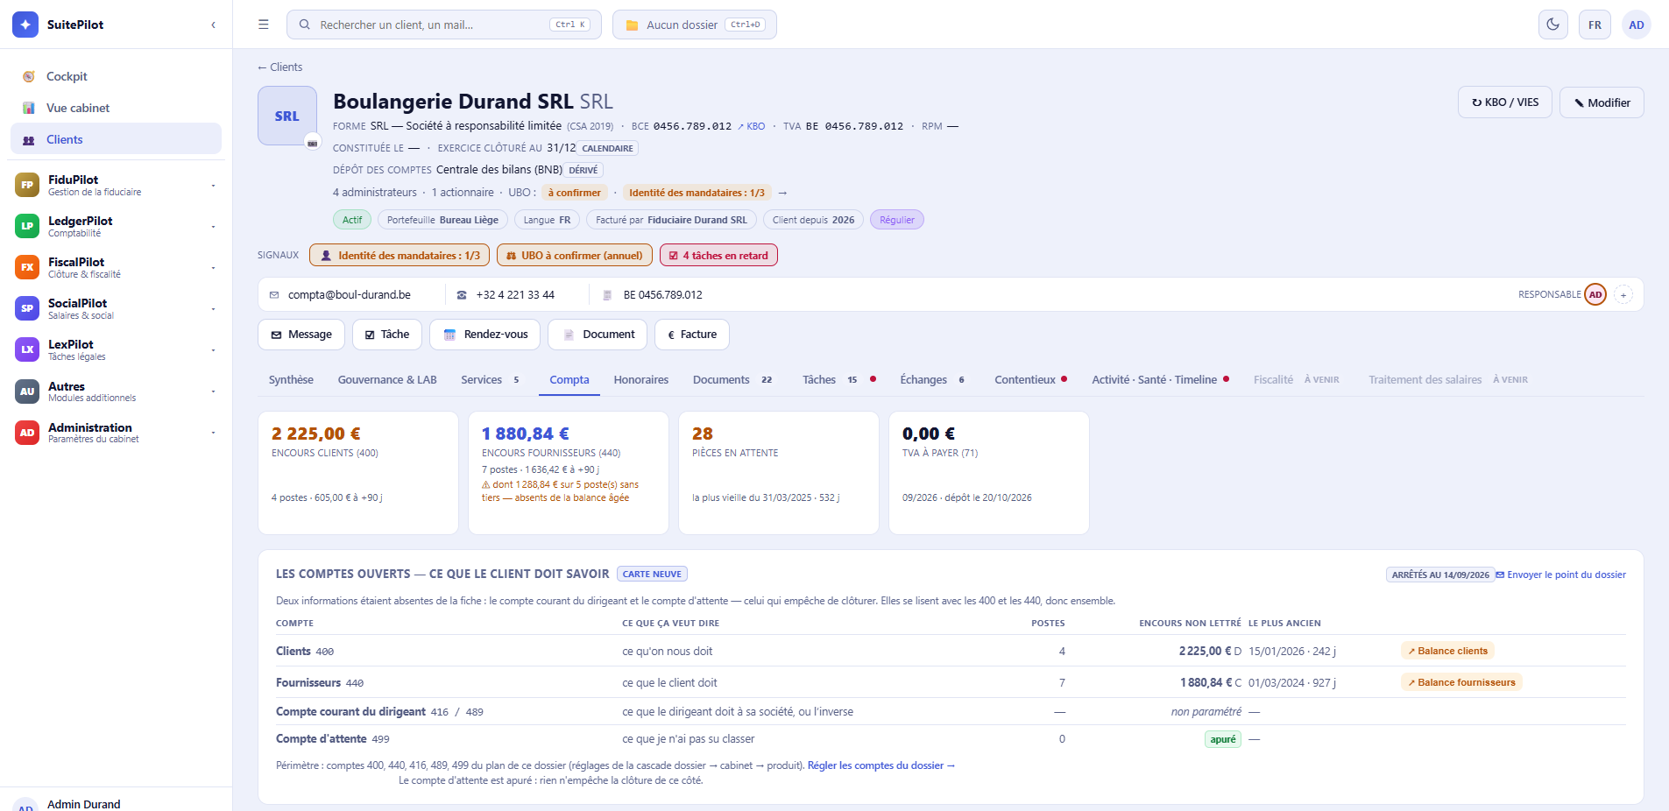Image resolution: width=1669 pixels, height=811 pixels.
Task: Expand the LedgerPilot module section
Action: [x=213, y=226]
